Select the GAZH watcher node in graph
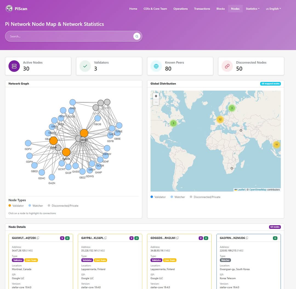 point(52,177)
